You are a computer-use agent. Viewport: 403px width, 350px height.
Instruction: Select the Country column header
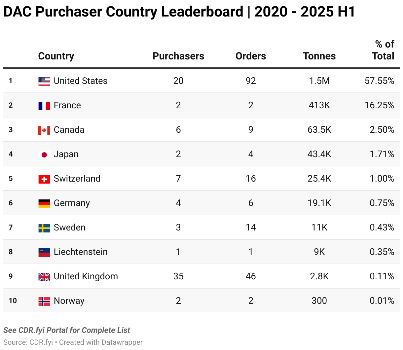click(56, 56)
